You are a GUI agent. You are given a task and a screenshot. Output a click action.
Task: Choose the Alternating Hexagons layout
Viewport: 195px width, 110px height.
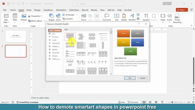(x=81, y=37)
